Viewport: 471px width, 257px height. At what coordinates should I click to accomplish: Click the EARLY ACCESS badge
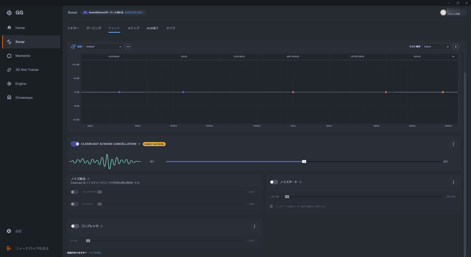[x=154, y=144]
